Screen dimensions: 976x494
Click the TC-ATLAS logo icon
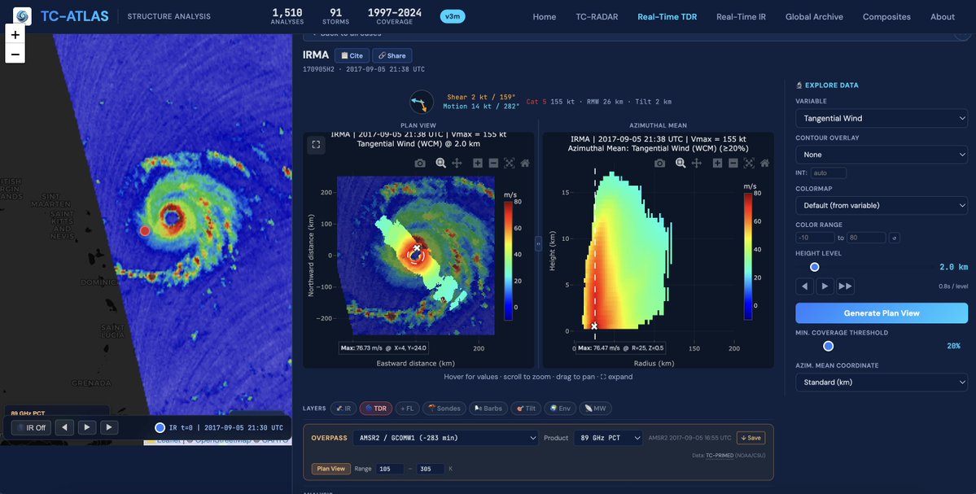(23, 16)
